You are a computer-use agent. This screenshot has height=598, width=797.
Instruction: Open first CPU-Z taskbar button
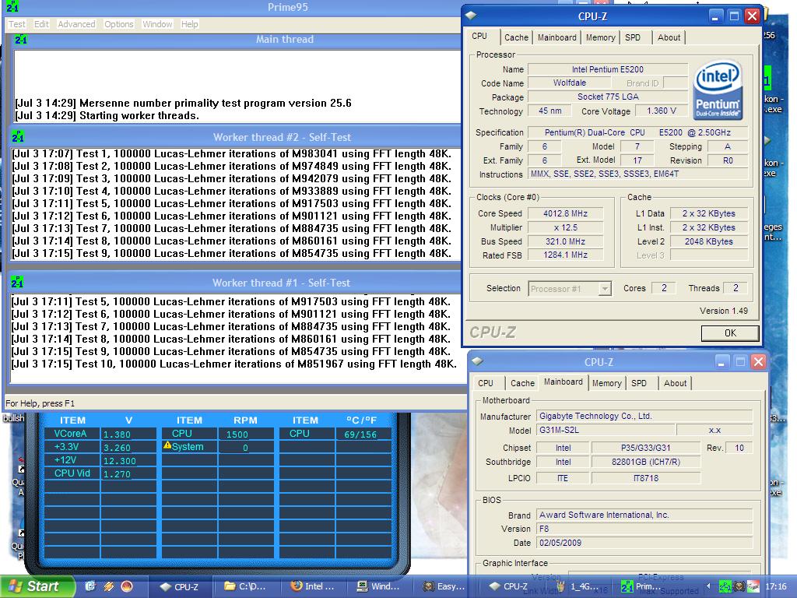coord(180,587)
